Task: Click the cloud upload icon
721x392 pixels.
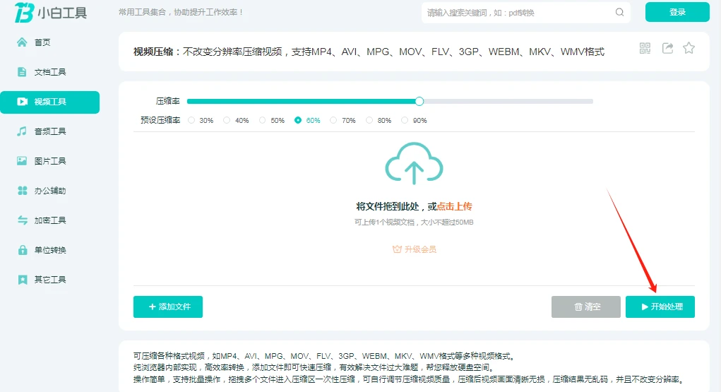Action: coord(414,163)
